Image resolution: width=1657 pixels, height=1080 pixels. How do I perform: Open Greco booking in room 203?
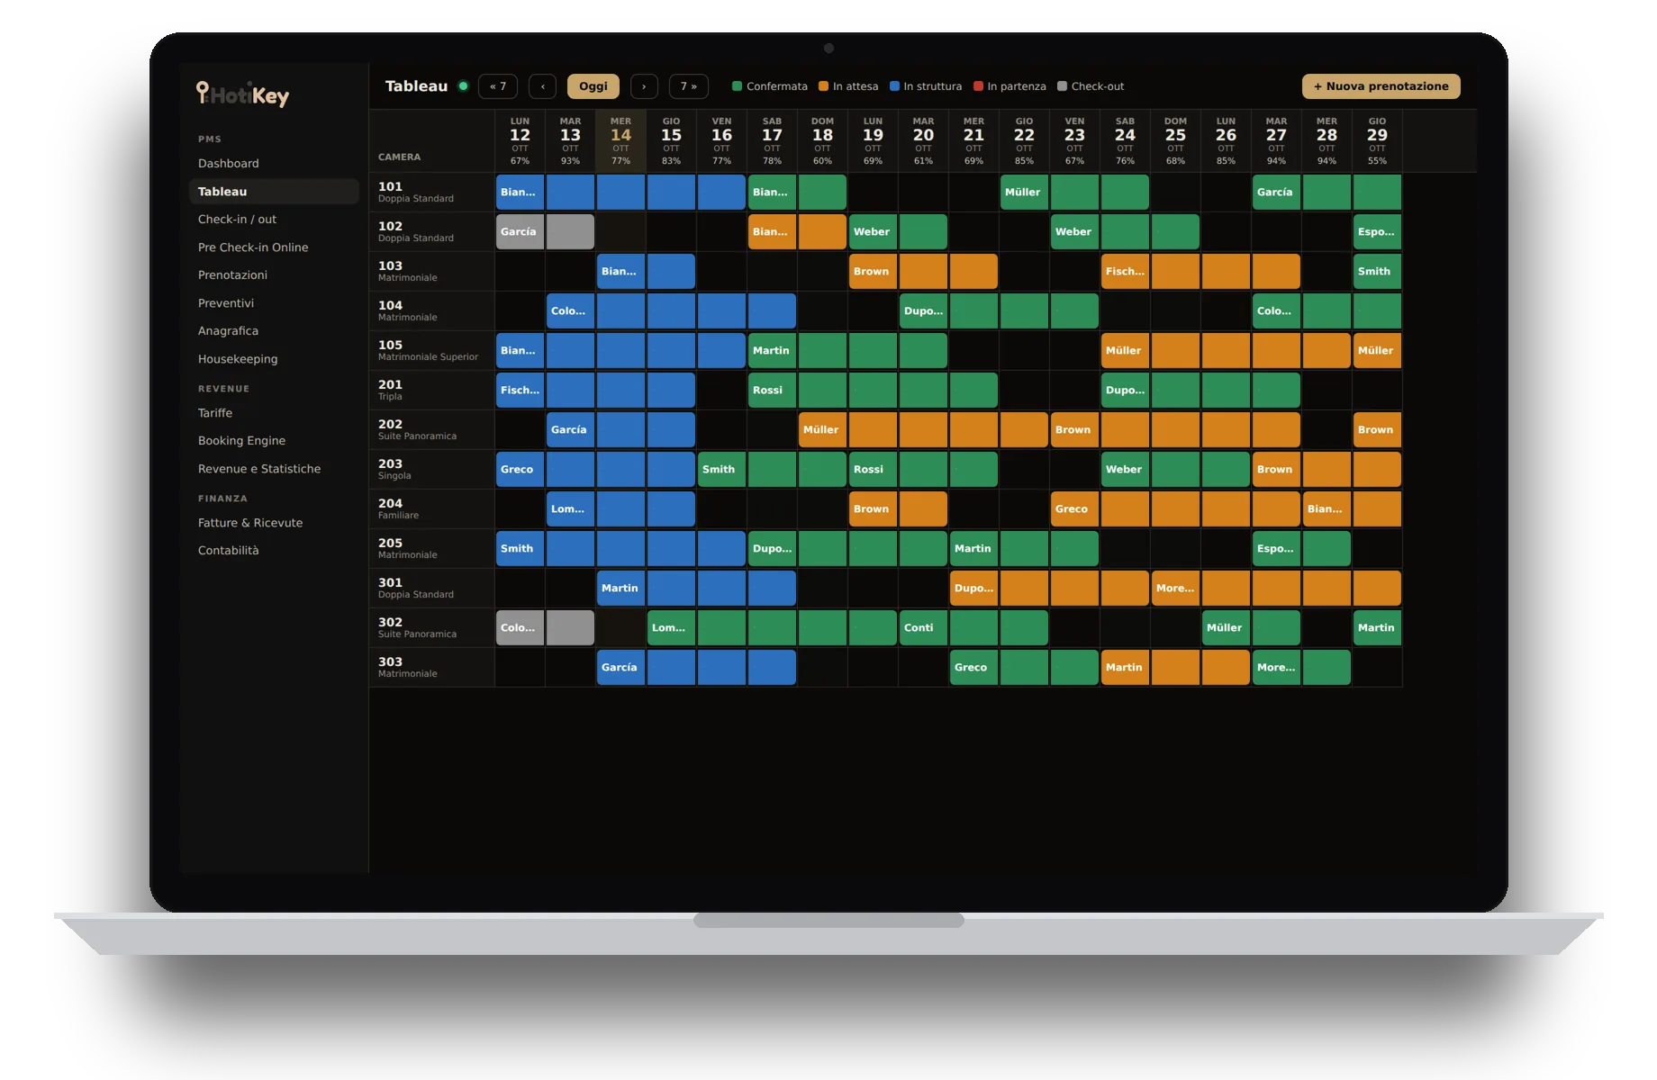[x=595, y=469]
